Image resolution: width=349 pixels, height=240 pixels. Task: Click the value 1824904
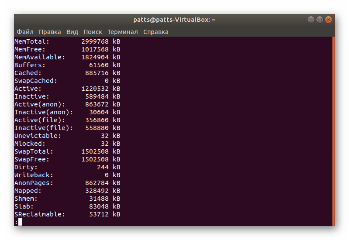[95, 57]
